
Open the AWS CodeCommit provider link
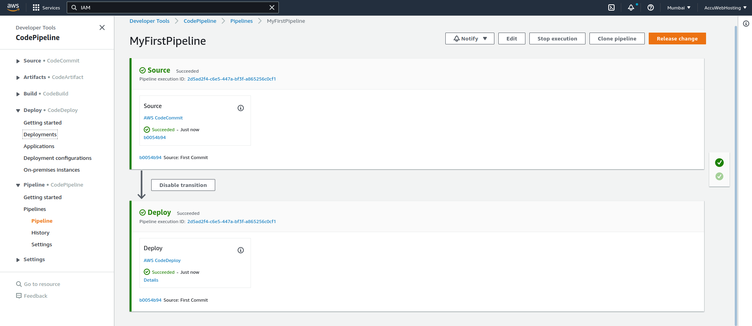(163, 118)
